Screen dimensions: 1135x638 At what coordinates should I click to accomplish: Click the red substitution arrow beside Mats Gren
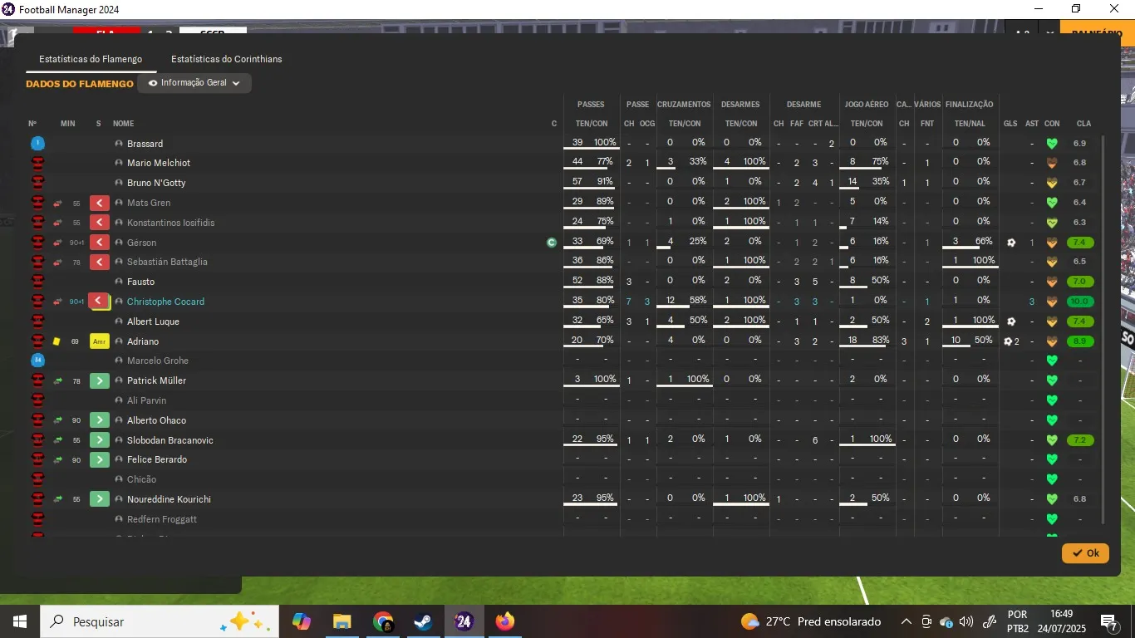coord(100,203)
